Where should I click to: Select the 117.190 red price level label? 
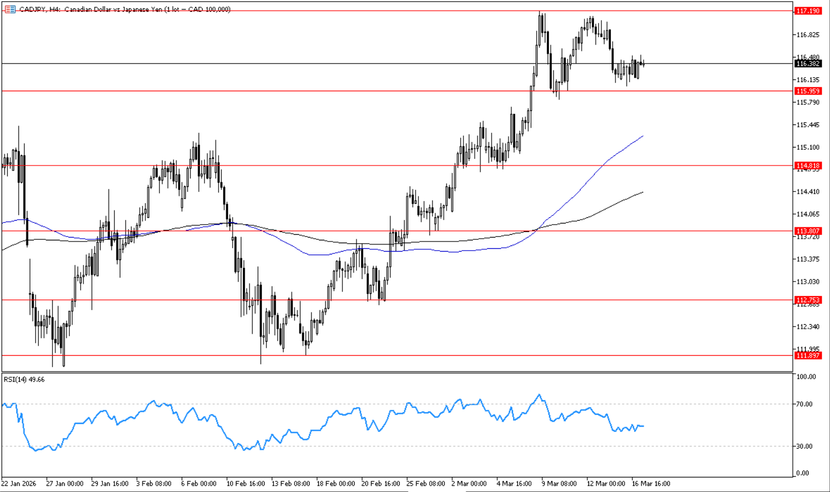[807, 11]
